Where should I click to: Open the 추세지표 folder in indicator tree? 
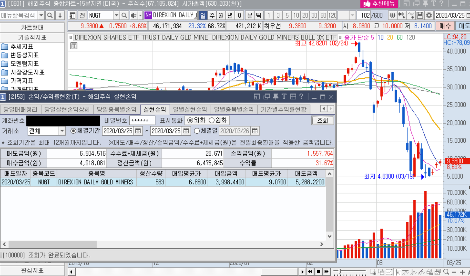pyautogui.click(x=22, y=46)
